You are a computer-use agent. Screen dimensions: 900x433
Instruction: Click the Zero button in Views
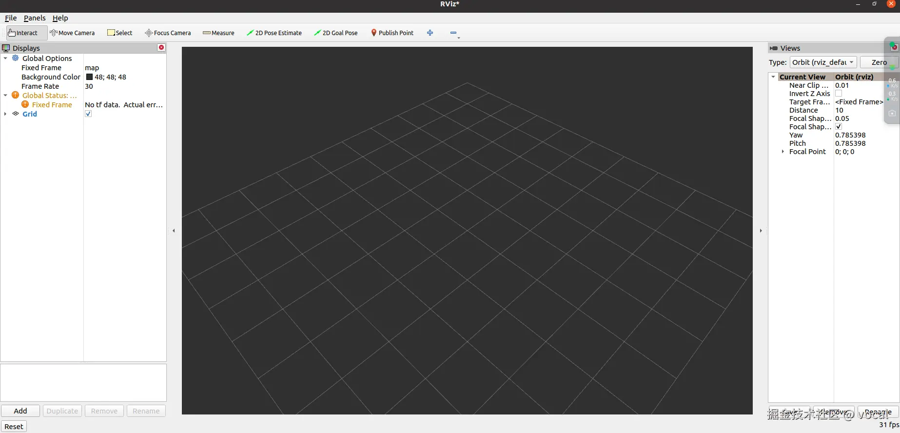click(x=879, y=62)
